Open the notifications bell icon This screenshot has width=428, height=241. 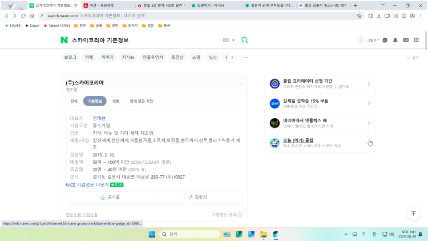395,40
